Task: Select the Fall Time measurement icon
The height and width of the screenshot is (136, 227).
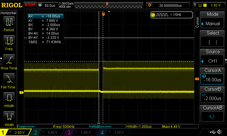Action: coord(9,79)
